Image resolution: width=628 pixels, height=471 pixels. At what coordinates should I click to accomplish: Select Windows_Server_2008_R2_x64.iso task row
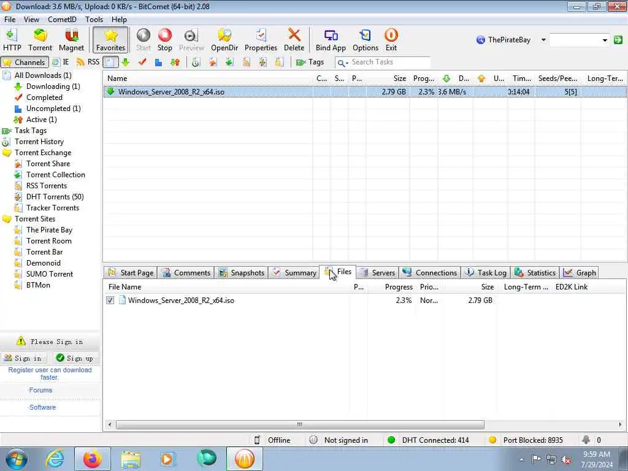click(x=365, y=92)
